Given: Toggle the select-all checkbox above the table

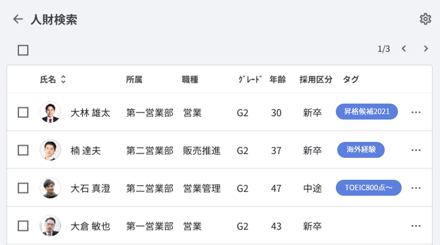Looking at the screenshot, I should [x=23, y=50].
